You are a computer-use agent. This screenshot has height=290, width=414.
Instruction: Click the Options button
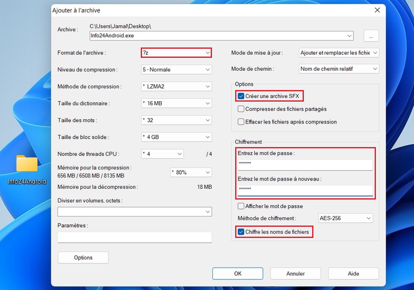pos(83,258)
